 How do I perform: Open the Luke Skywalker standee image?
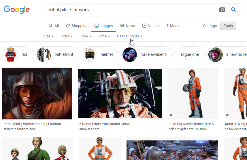point(193,94)
